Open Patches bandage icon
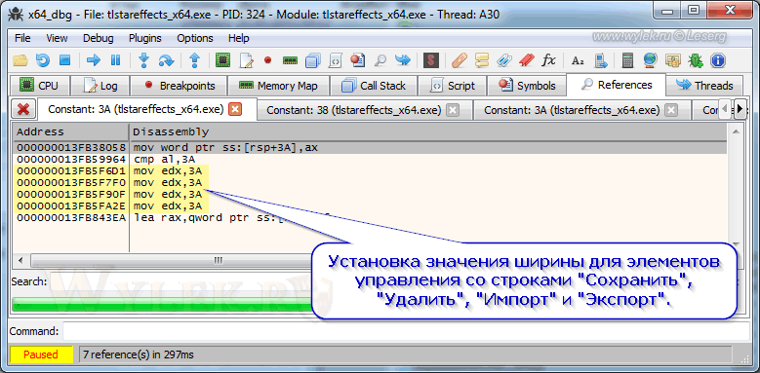The image size is (760, 373). pyautogui.click(x=459, y=60)
